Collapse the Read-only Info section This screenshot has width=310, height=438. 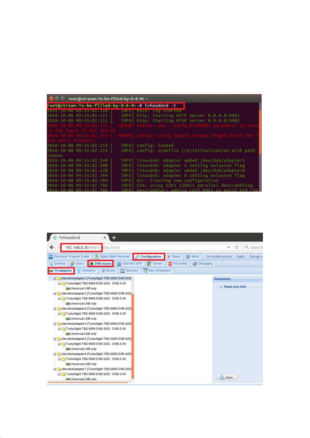[x=221, y=287]
